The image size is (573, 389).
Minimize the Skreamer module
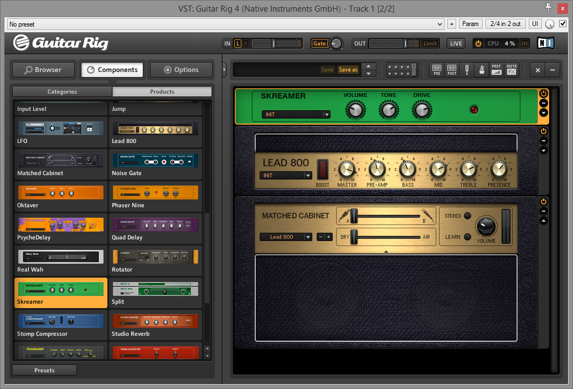point(544,103)
